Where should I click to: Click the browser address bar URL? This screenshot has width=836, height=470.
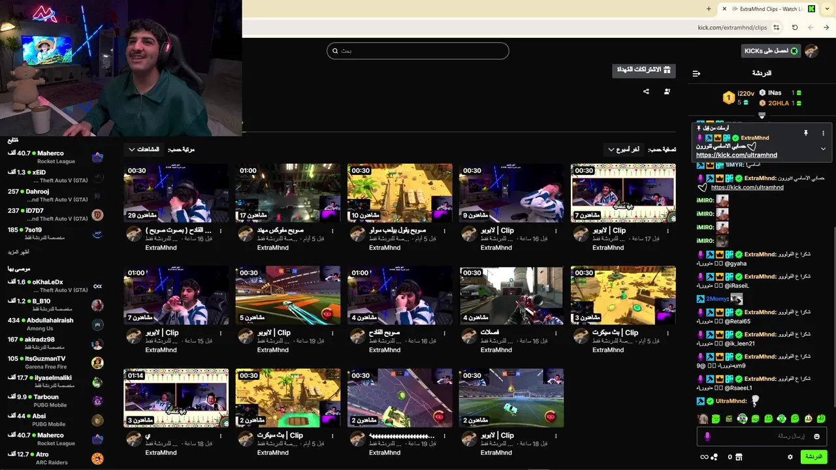coord(731,27)
